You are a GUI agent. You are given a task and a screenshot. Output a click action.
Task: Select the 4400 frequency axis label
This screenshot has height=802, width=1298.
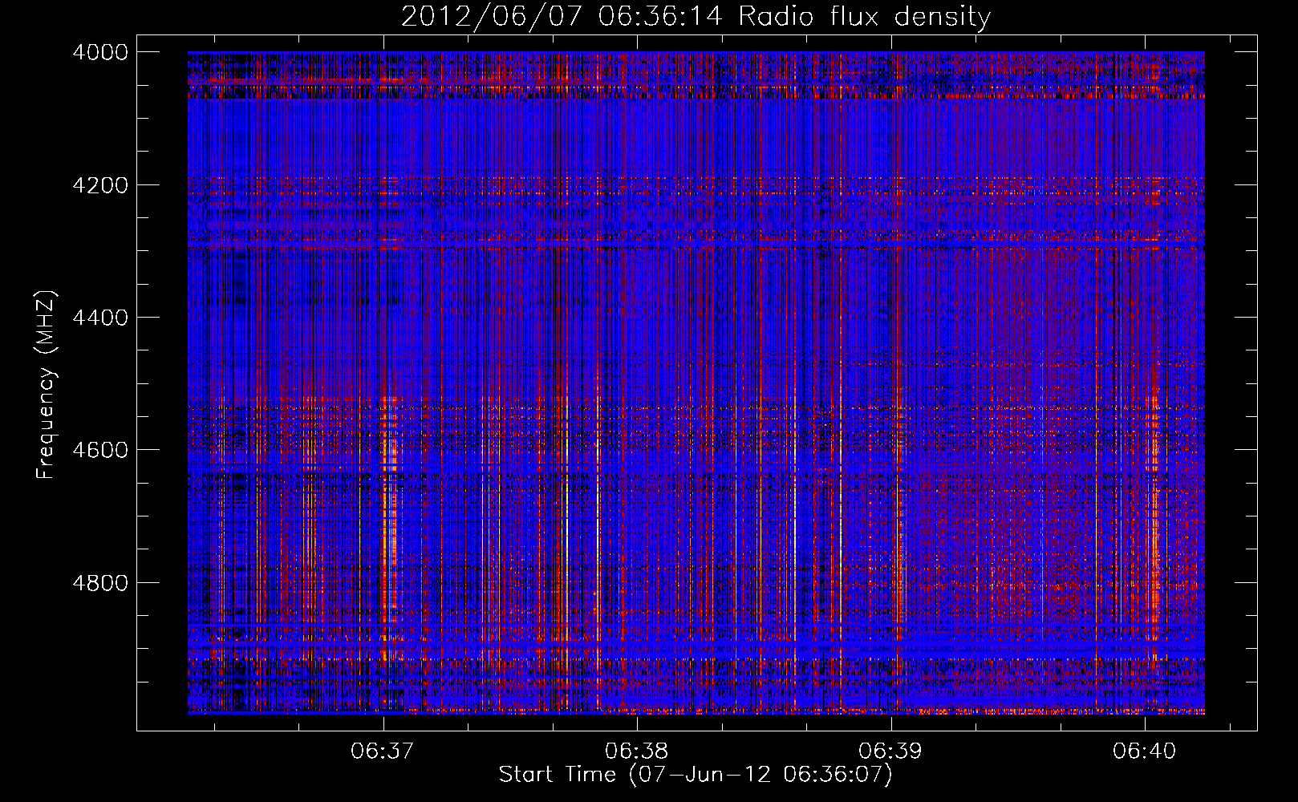click(x=100, y=318)
